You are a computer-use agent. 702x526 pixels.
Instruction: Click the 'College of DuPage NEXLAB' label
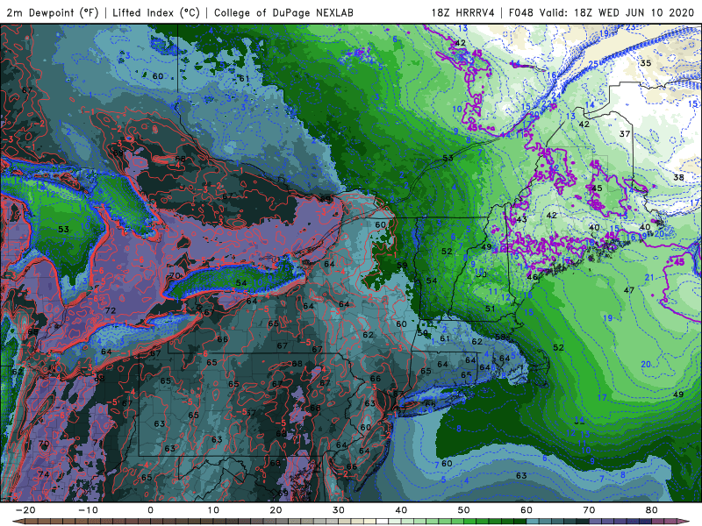283,12
